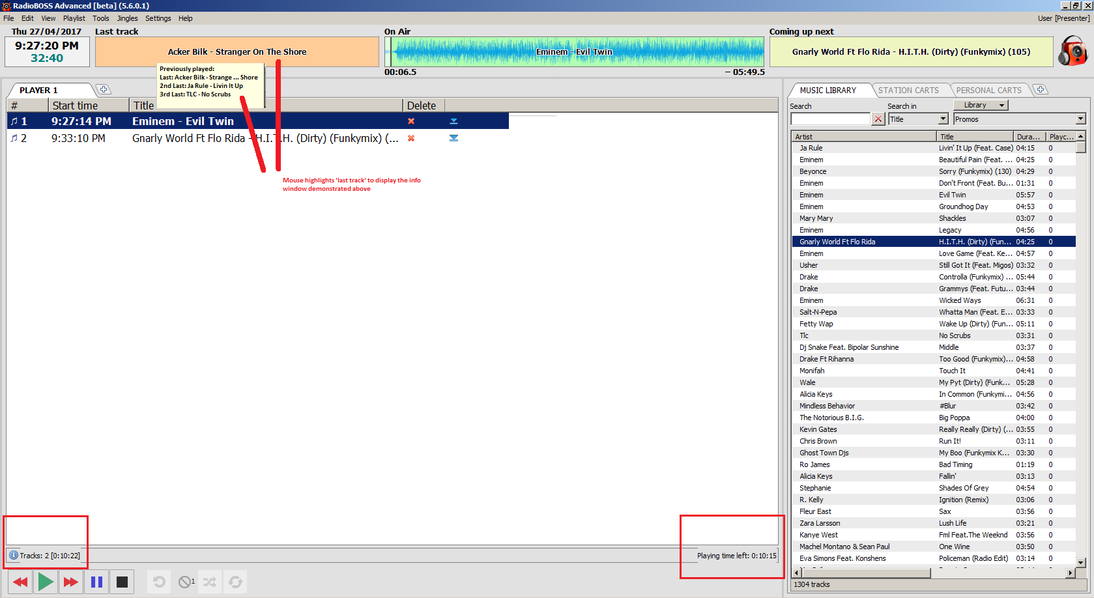
Task: Click the blue down-arrow icon on the Gnarly World row
Action: 453,138
